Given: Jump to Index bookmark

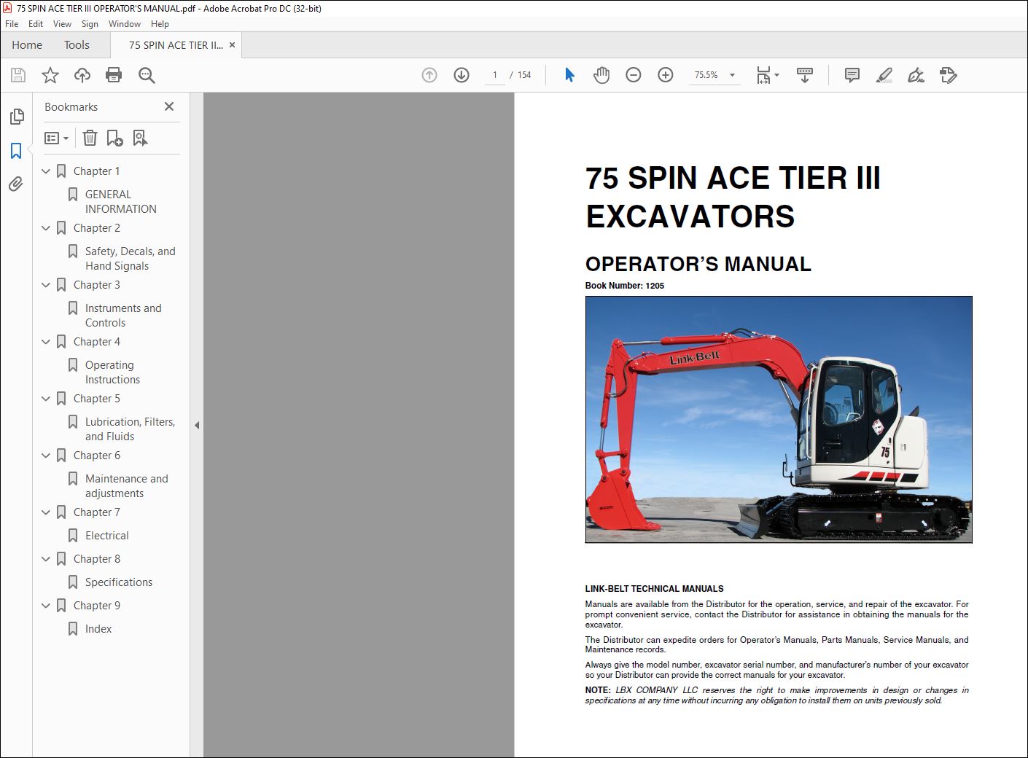Looking at the screenshot, I should pyautogui.click(x=98, y=629).
